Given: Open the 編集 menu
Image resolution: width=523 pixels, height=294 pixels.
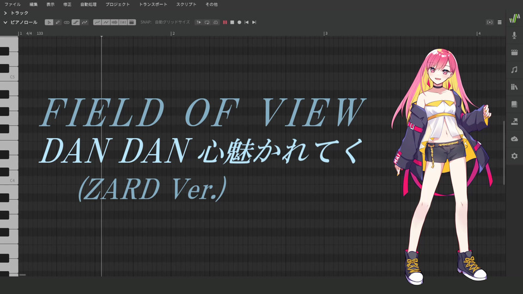Looking at the screenshot, I should point(34,4).
